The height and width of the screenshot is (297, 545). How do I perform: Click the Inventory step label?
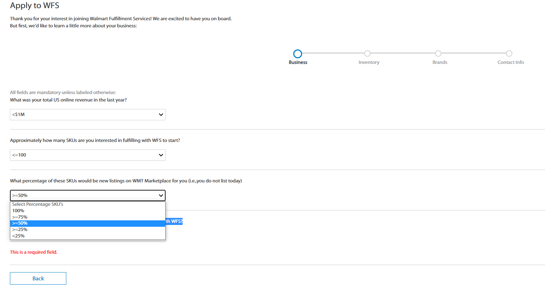point(369,62)
